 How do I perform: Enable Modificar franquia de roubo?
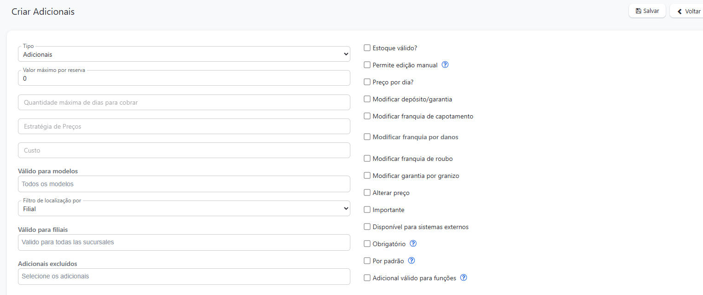(367, 158)
